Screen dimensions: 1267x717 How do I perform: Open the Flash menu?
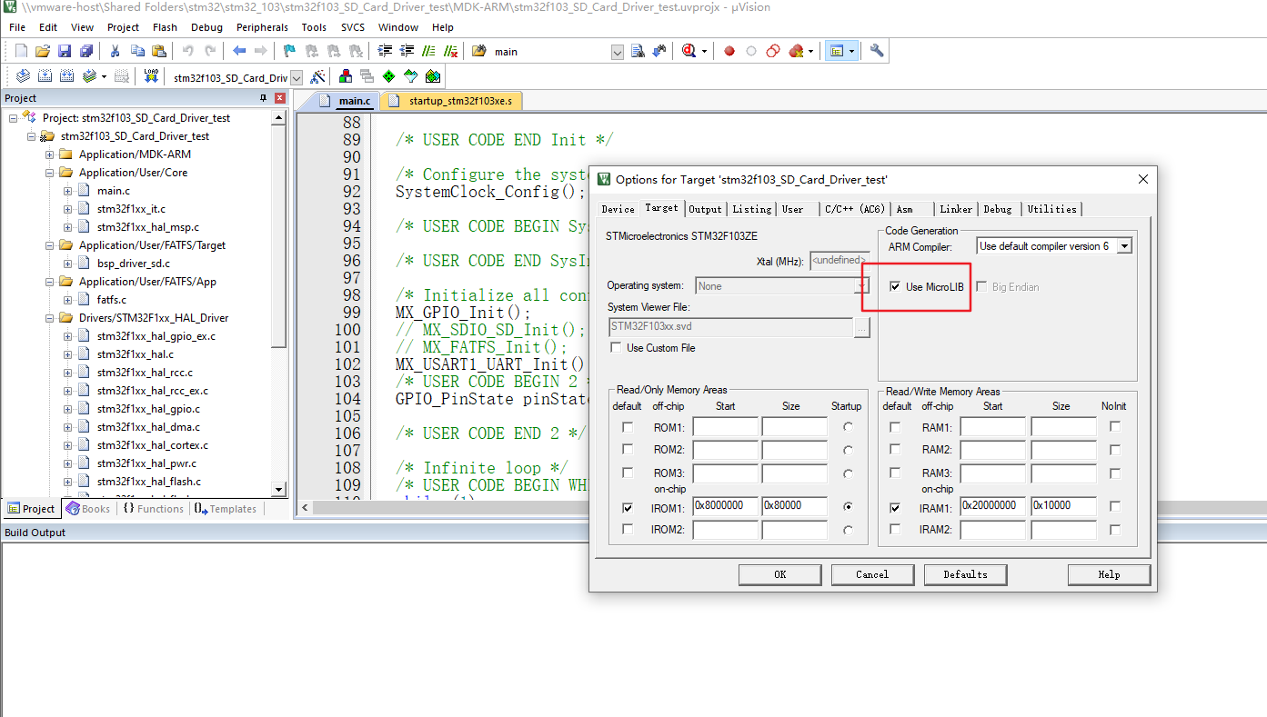pos(165,27)
